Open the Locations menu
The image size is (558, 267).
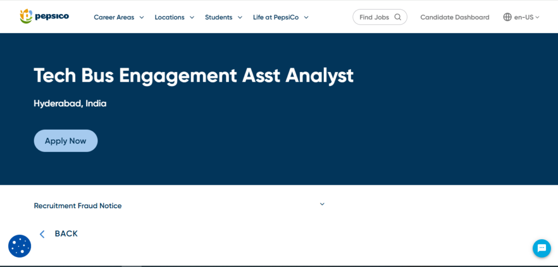click(169, 17)
